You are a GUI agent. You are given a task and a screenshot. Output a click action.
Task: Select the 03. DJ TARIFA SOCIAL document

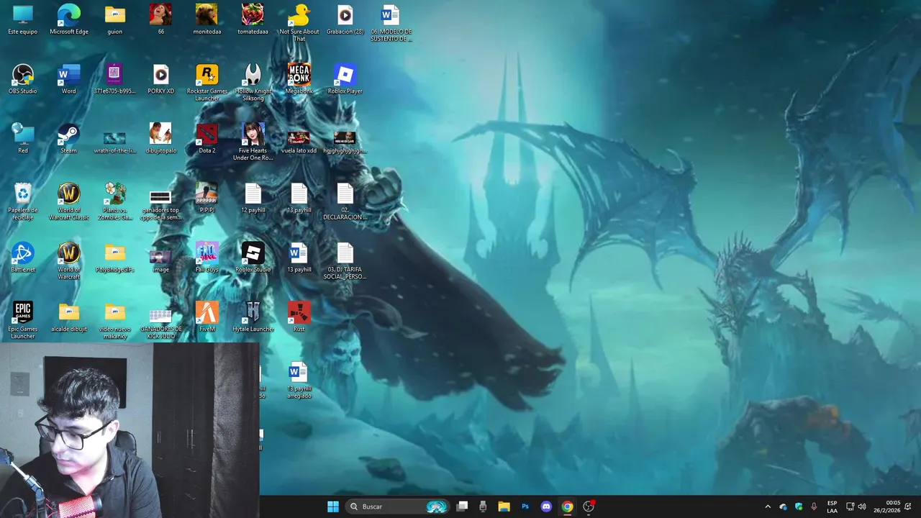345,260
